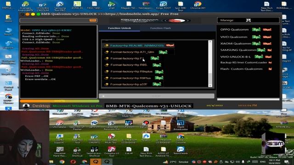Click the green badge beside OPPO Qualcomm
Screen dimensions: 294x165
(256, 29)
